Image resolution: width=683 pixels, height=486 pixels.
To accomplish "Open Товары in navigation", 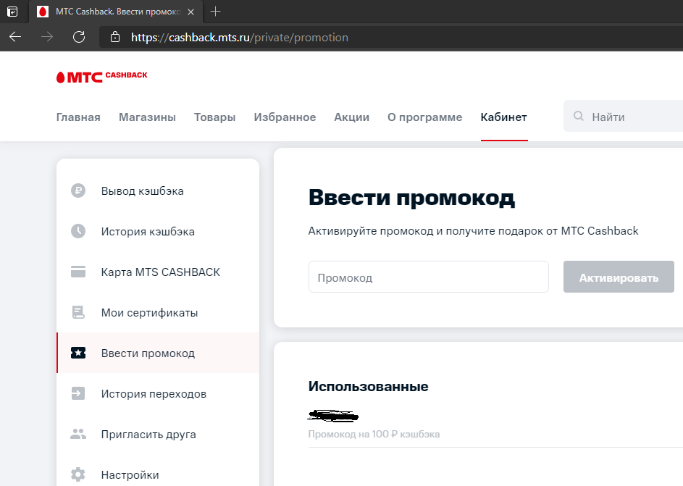I will click(x=214, y=117).
